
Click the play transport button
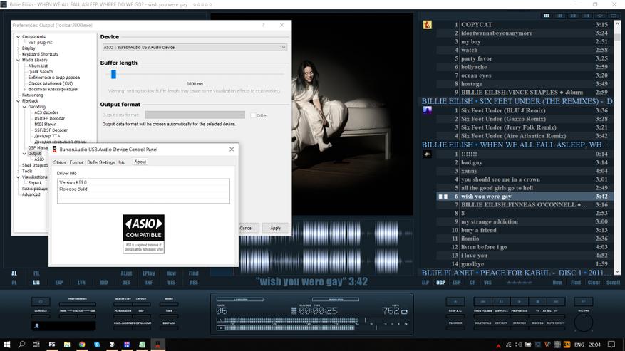pos(520,302)
